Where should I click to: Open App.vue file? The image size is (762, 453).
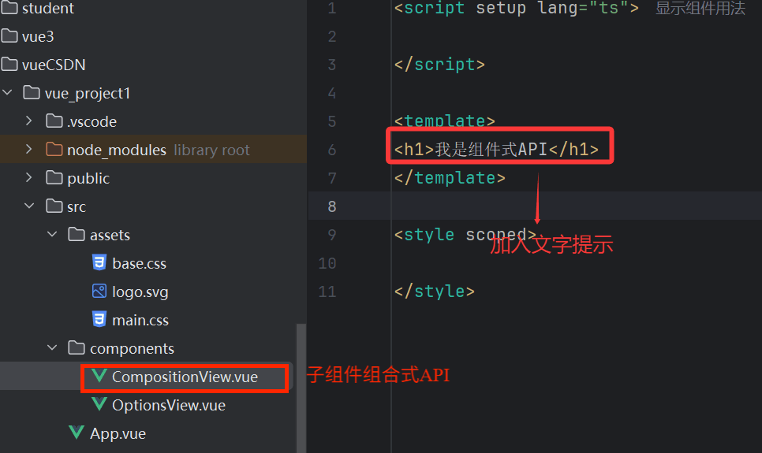118,433
